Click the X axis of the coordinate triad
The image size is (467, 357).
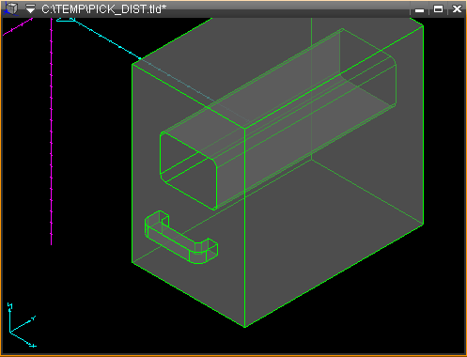(x=23, y=340)
